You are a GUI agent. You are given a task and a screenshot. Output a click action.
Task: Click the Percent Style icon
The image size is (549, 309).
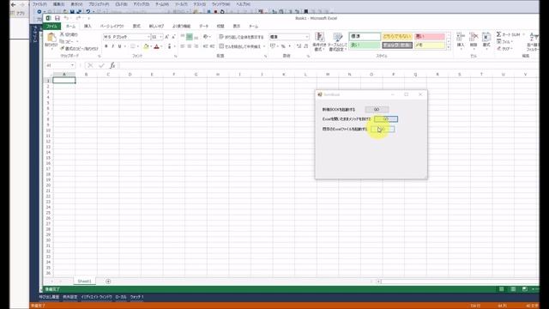[283, 46]
